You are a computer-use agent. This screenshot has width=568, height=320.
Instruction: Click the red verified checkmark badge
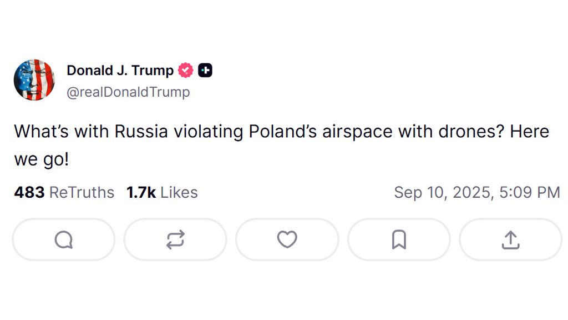(186, 71)
